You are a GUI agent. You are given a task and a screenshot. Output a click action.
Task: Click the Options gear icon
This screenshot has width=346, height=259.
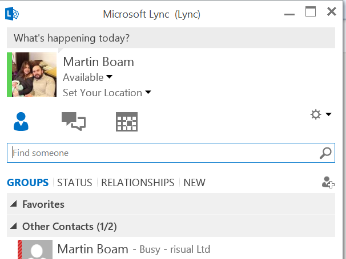315,115
